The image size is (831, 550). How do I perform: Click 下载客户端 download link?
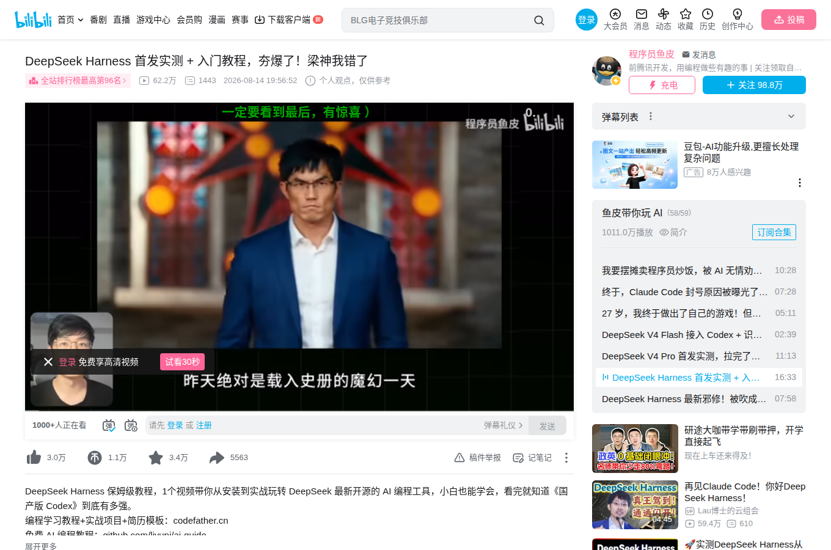tap(288, 20)
